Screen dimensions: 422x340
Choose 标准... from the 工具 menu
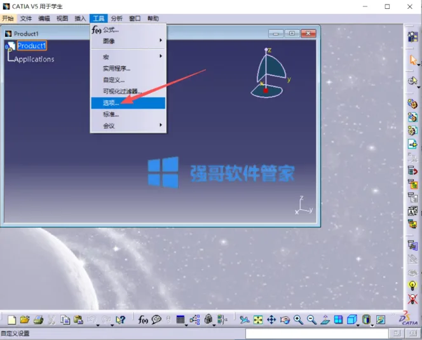point(128,114)
